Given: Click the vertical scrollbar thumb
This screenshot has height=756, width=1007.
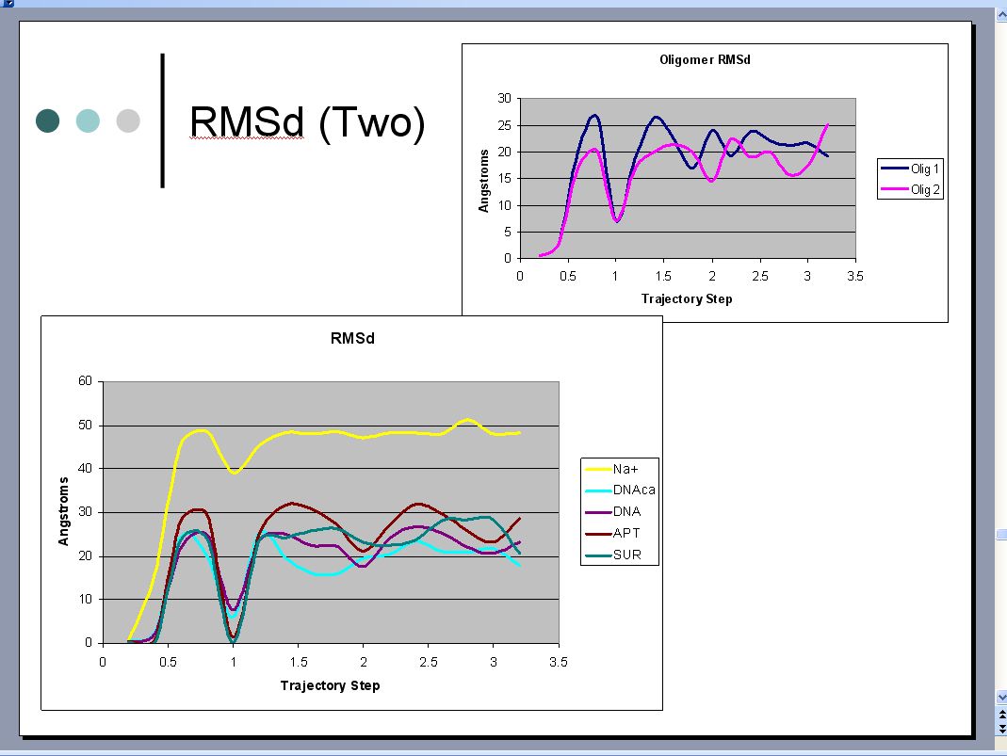Looking at the screenshot, I should coord(1001,534).
